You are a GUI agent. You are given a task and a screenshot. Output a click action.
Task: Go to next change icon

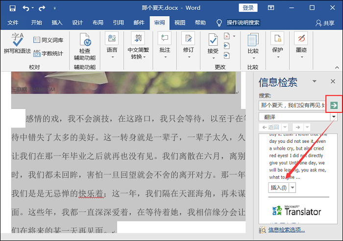227,55
